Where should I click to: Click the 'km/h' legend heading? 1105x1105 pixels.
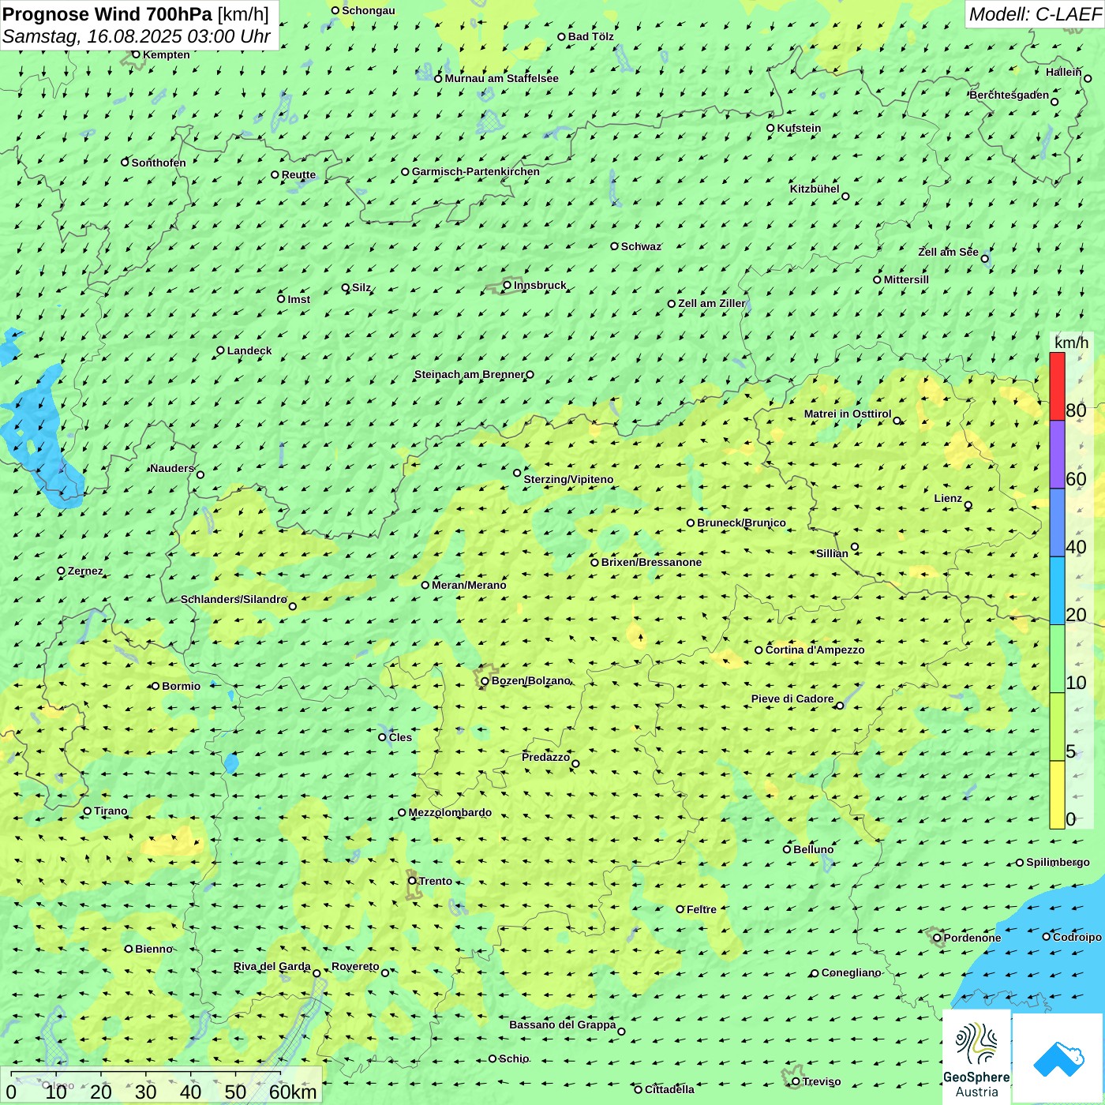(x=1071, y=343)
